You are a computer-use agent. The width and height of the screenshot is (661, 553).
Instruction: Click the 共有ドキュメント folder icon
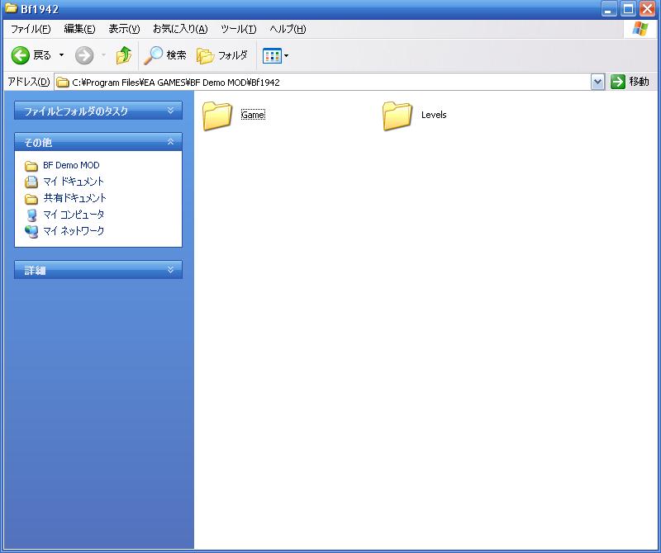pyautogui.click(x=31, y=199)
